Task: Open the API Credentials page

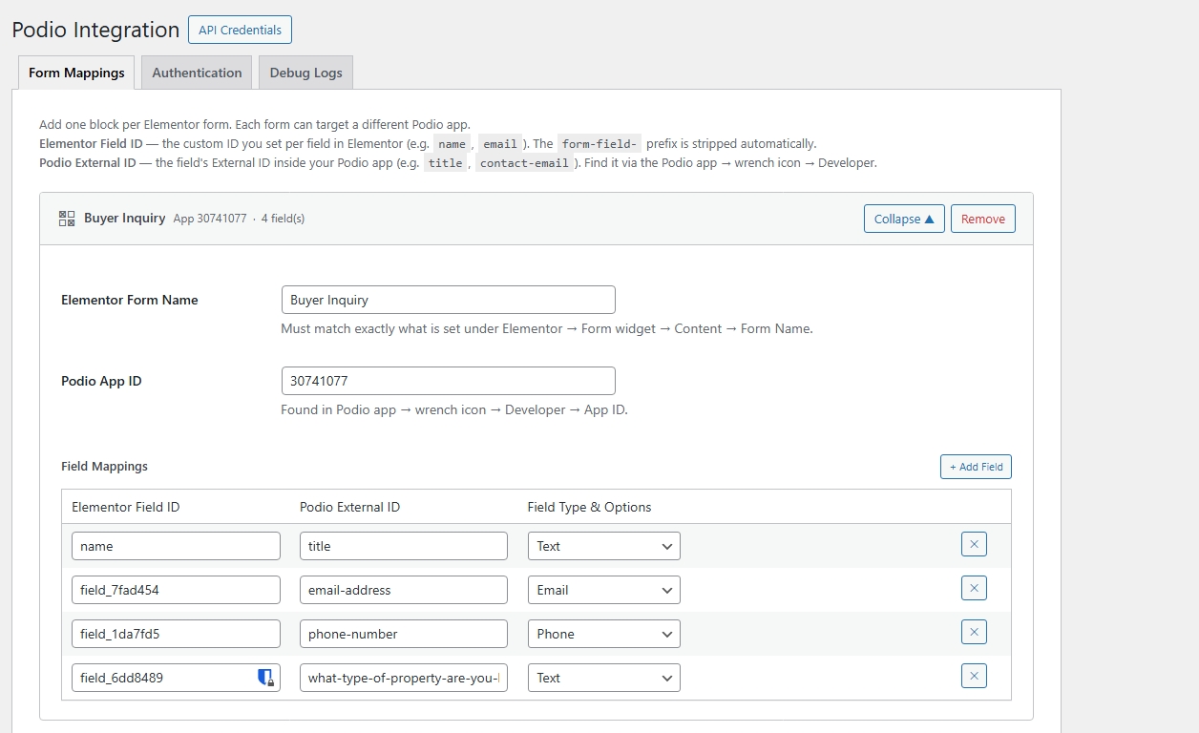Action: click(240, 30)
